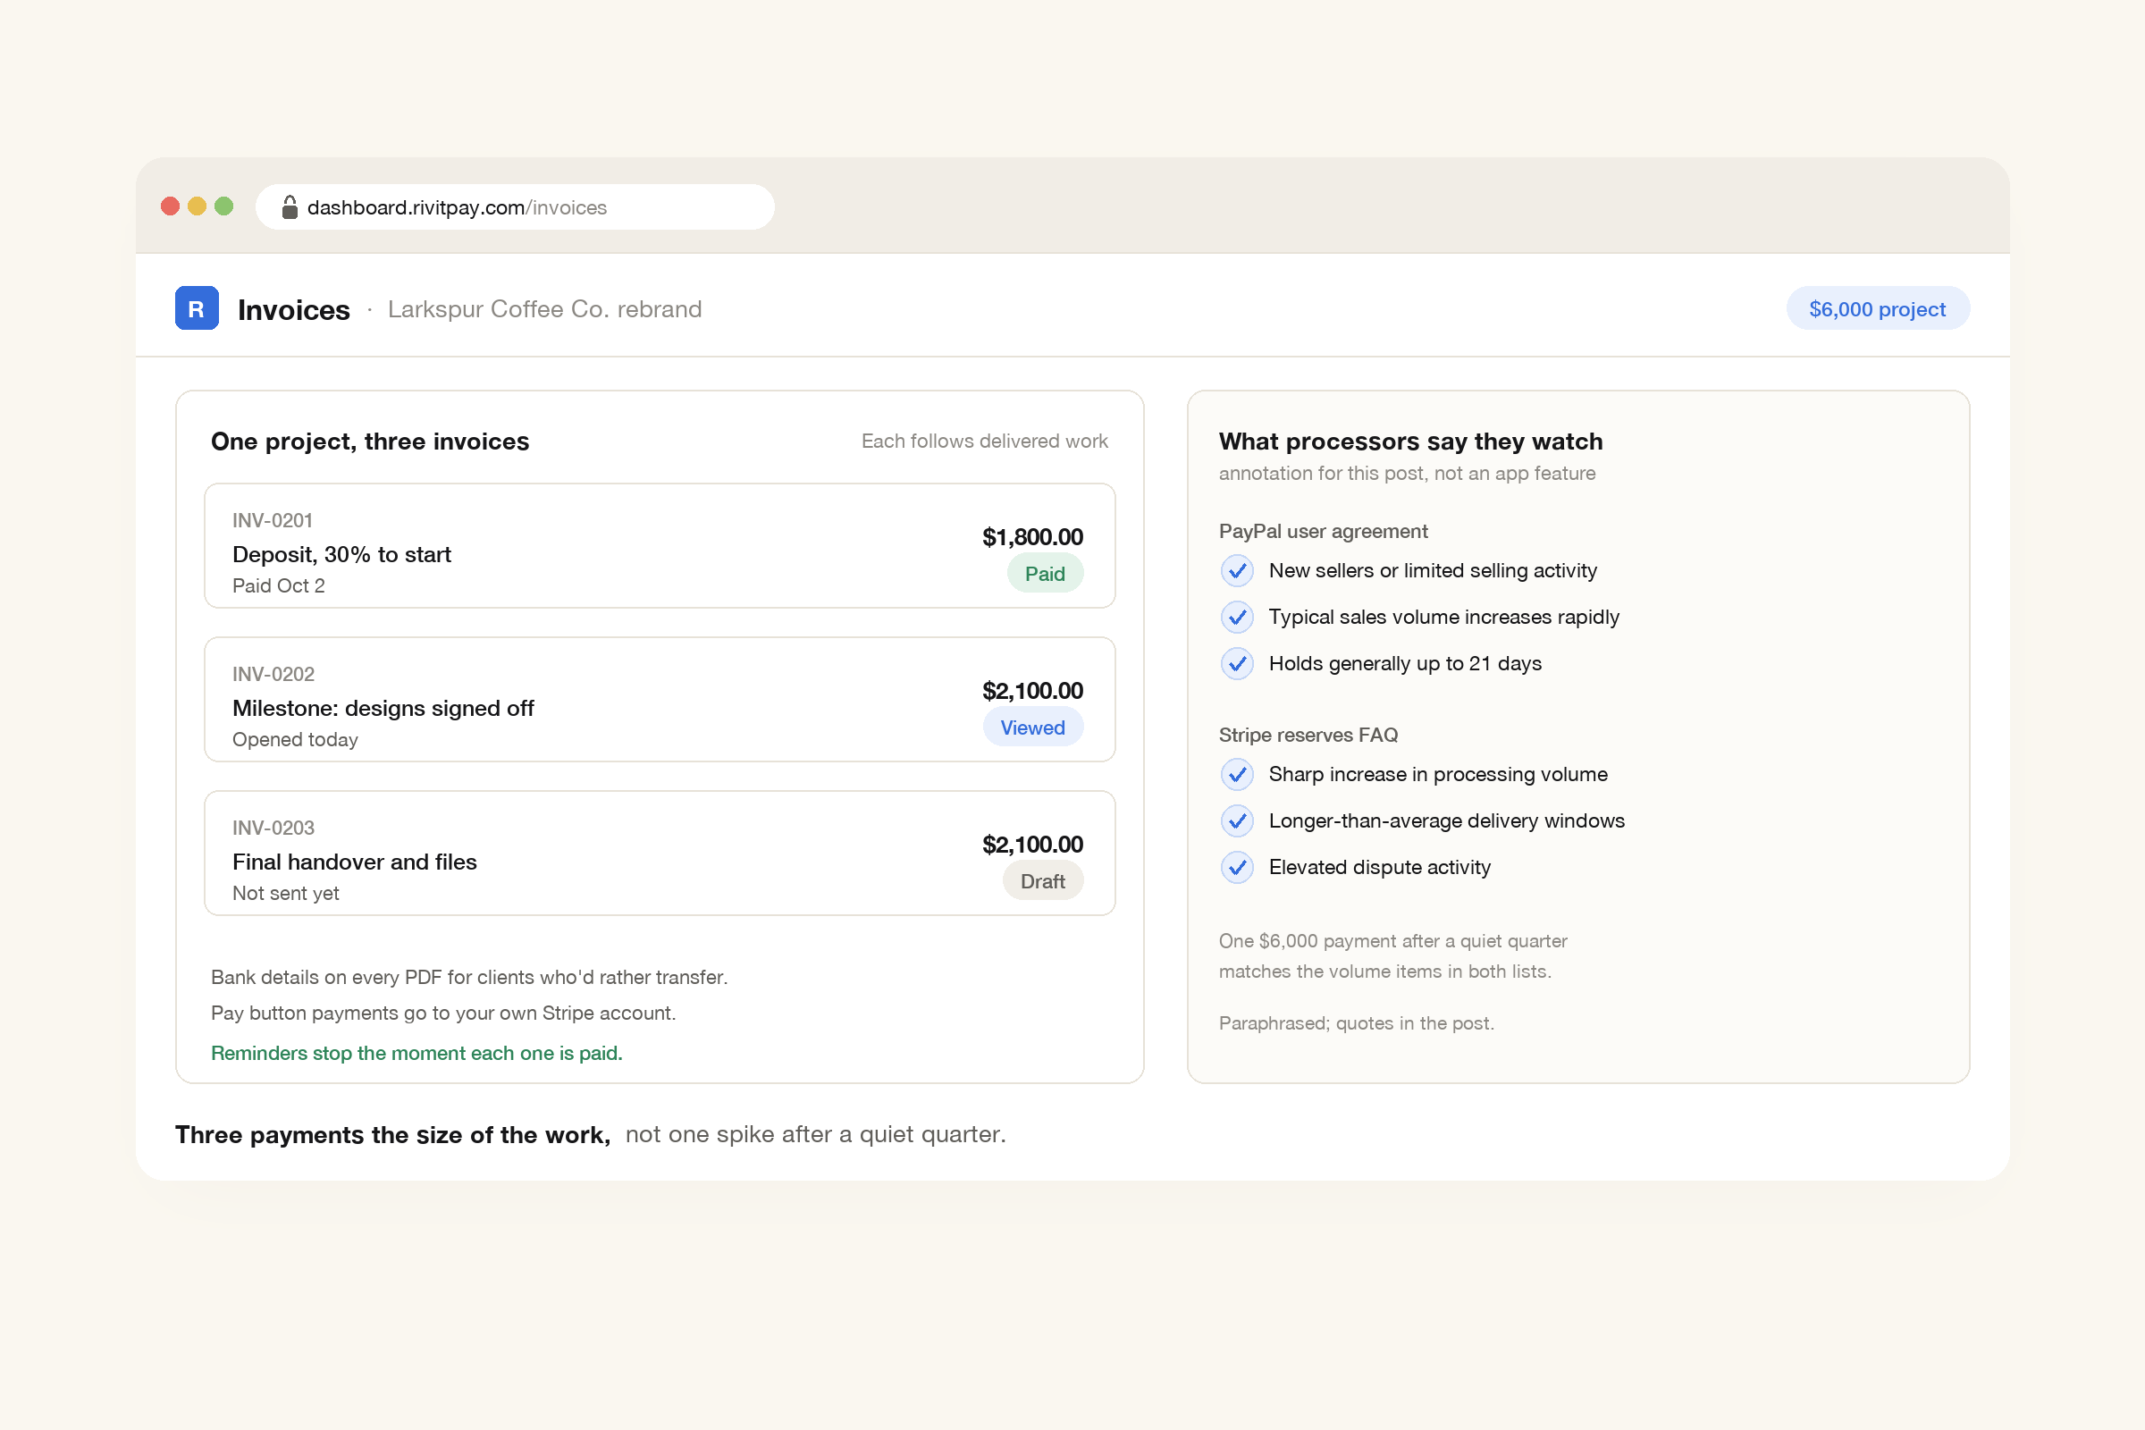Click the INV-0202 invoice number
2145x1430 pixels.
273,674
